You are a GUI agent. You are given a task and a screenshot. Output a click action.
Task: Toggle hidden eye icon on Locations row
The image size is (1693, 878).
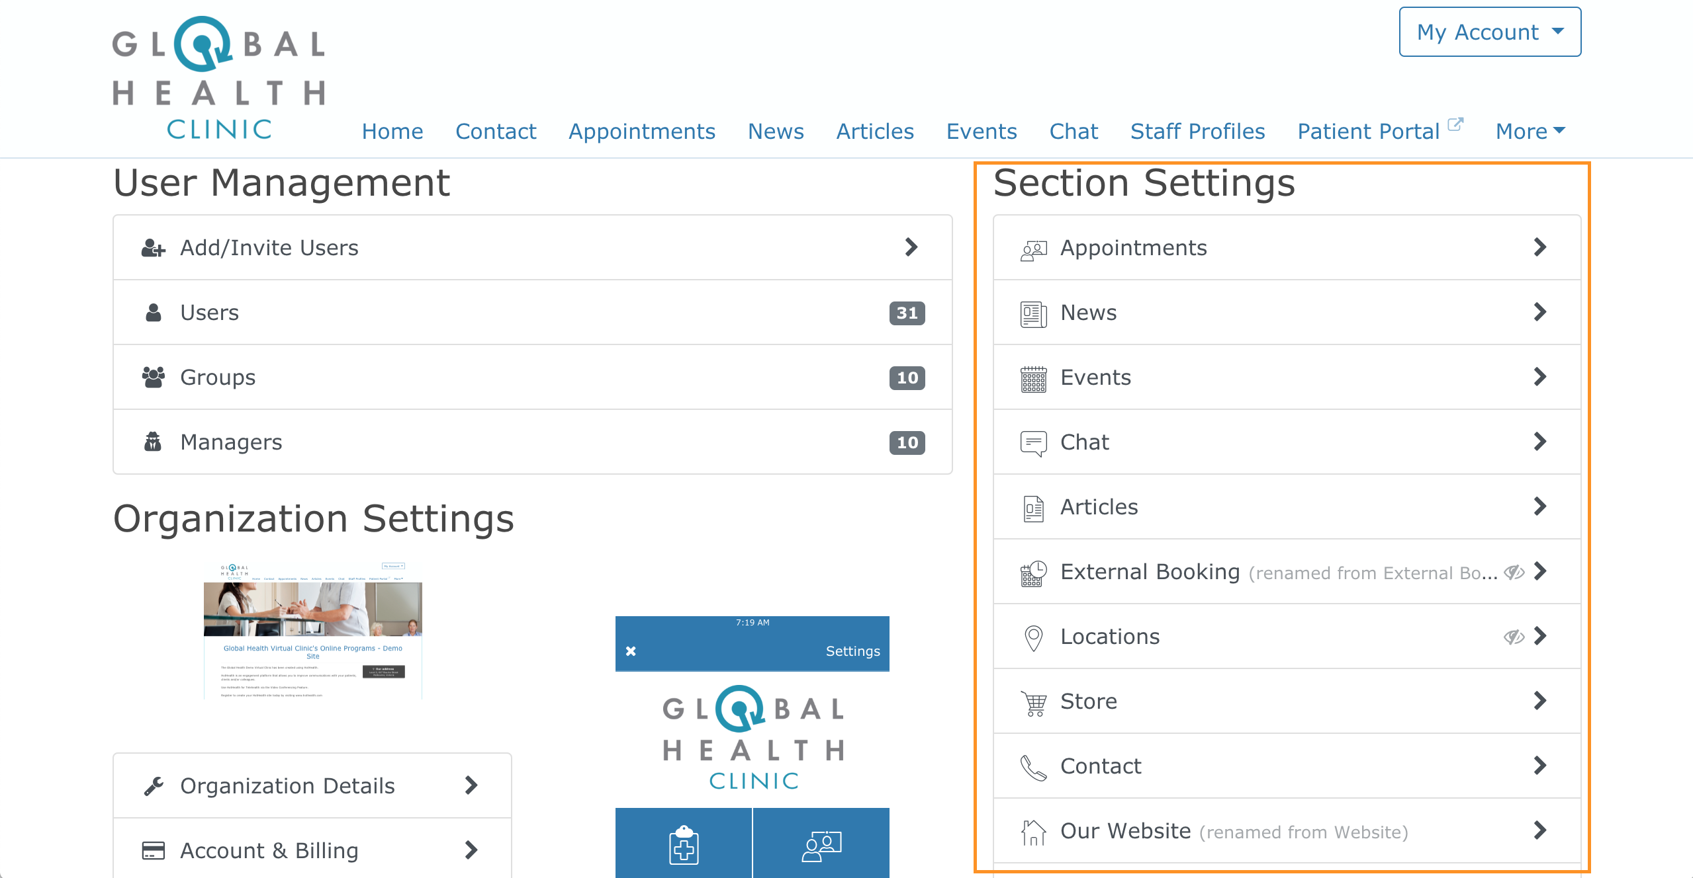(1514, 637)
